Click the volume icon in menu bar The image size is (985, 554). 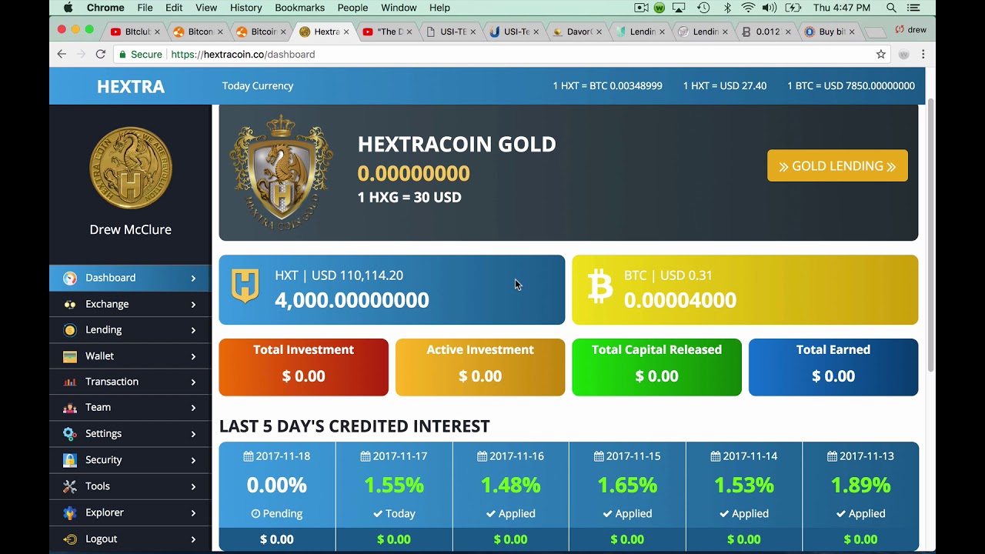tap(769, 8)
